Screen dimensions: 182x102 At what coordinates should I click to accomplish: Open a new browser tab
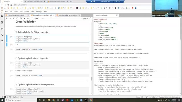coord(71,2)
